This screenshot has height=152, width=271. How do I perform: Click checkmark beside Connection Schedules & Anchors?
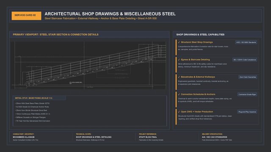[x=179, y=95]
